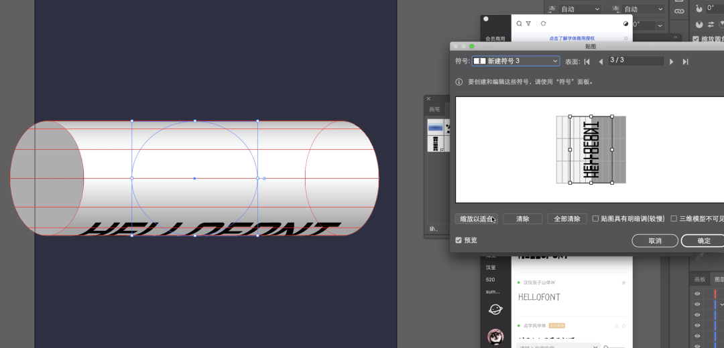Switch to the 画笔 brushes tab
Image resolution: width=724 pixels, height=348 pixels.
click(435, 109)
